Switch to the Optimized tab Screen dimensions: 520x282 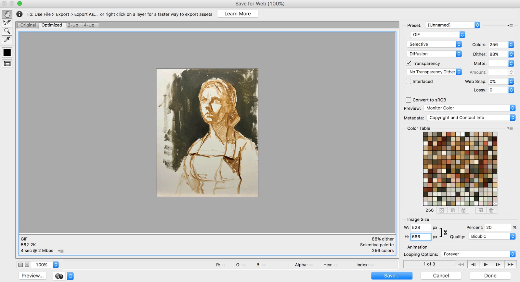pyautogui.click(x=52, y=25)
